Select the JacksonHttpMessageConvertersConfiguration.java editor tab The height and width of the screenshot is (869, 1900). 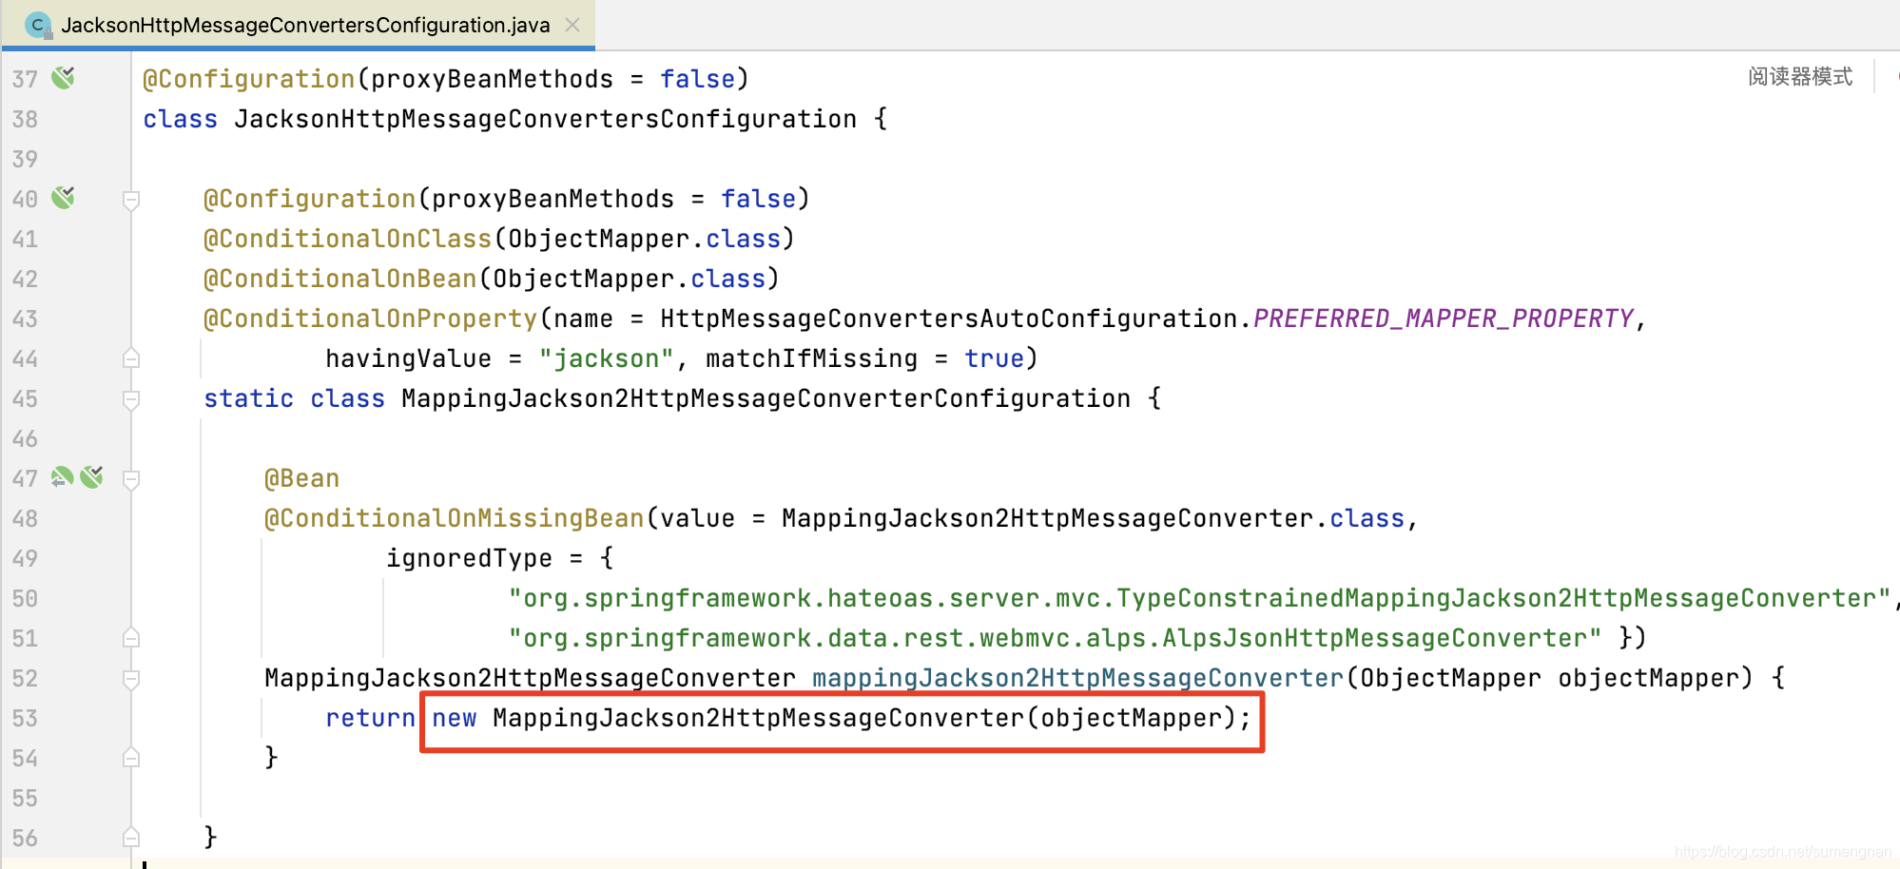click(x=299, y=25)
